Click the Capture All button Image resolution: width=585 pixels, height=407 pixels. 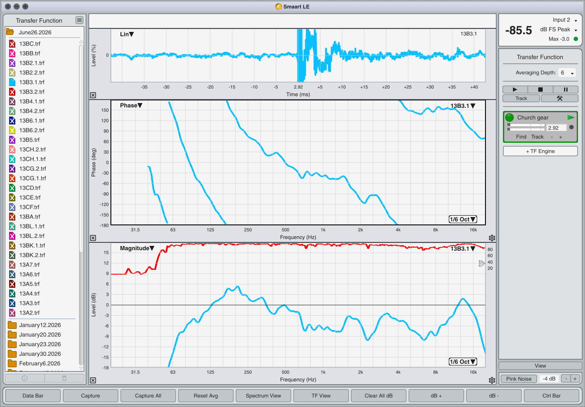(x=148, y=396)
